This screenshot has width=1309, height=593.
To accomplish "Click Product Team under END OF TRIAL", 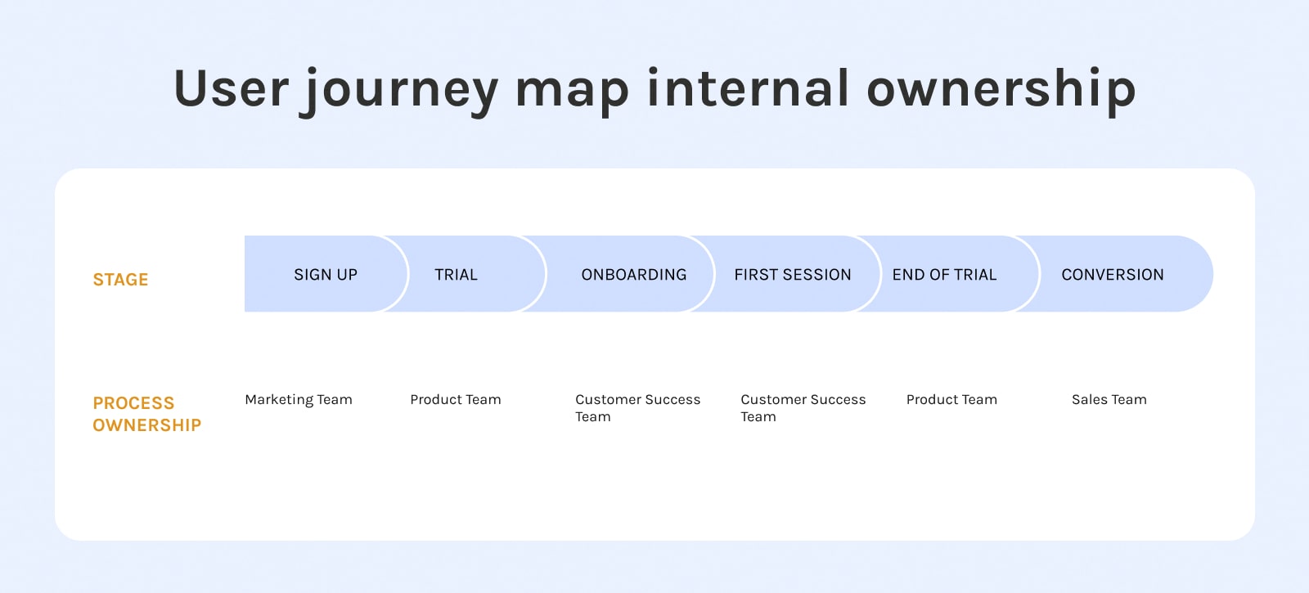I will (951, 400).
